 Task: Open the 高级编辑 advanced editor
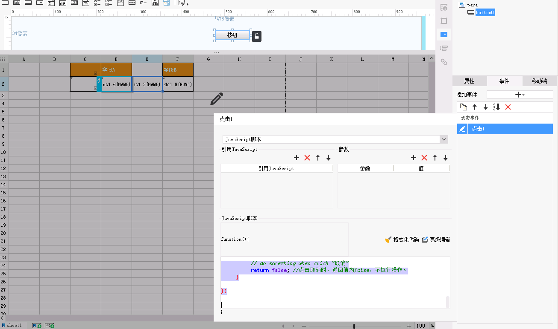(x=436, y=240)
